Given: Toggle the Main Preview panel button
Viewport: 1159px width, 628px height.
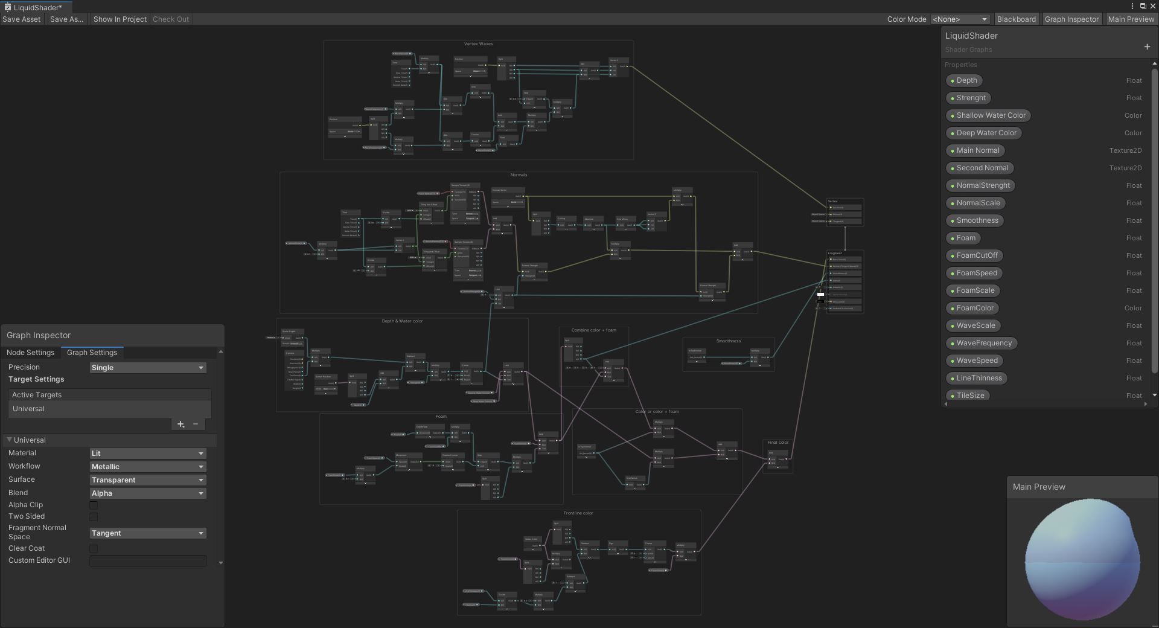Looking at the screenshot, I should 1131,19.
